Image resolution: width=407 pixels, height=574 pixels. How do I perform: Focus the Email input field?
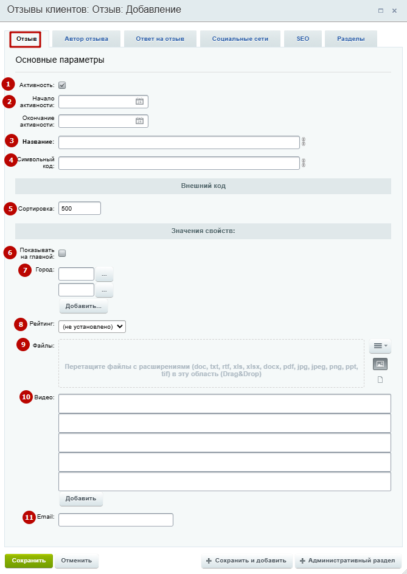(x=116, y=520)
